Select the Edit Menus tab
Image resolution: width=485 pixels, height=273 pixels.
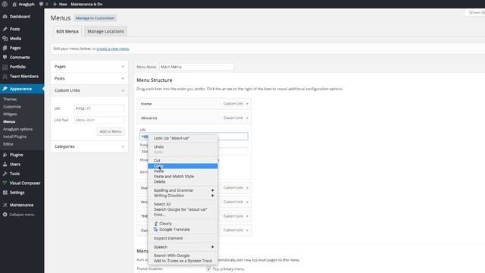[67, 32]
